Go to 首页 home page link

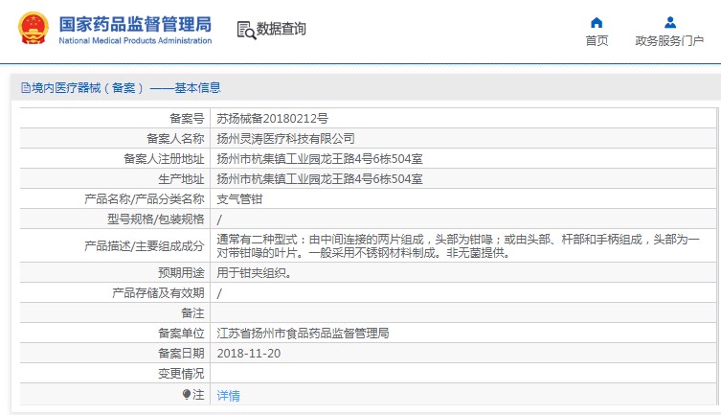click(597, 41)
